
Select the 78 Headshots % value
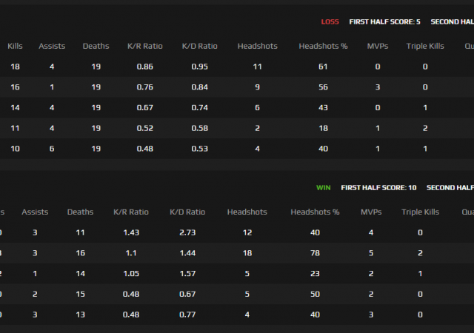[x=315, y=253]
